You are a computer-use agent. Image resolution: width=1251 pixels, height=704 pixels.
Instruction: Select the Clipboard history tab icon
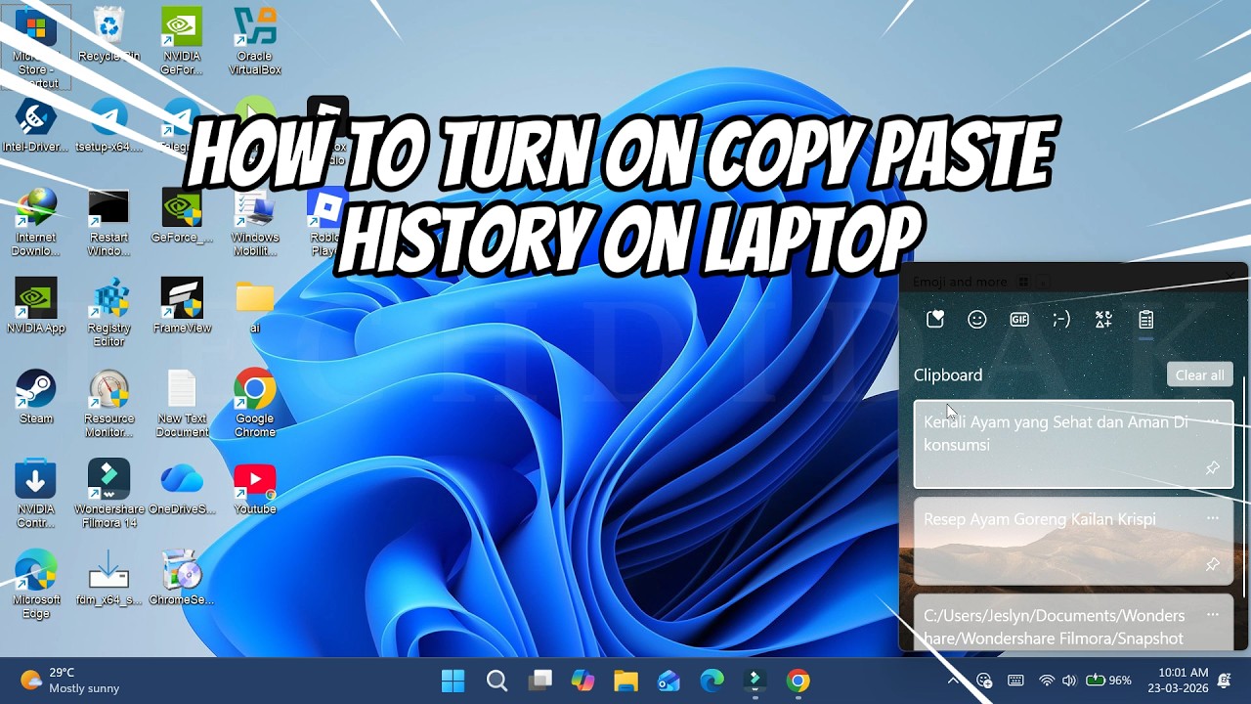point(1145,319)
